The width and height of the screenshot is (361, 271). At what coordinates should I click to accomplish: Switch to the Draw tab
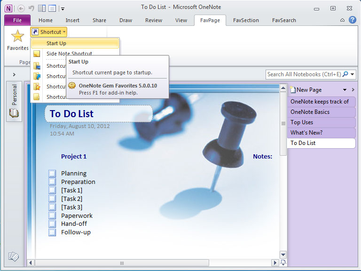coord(126,20)
